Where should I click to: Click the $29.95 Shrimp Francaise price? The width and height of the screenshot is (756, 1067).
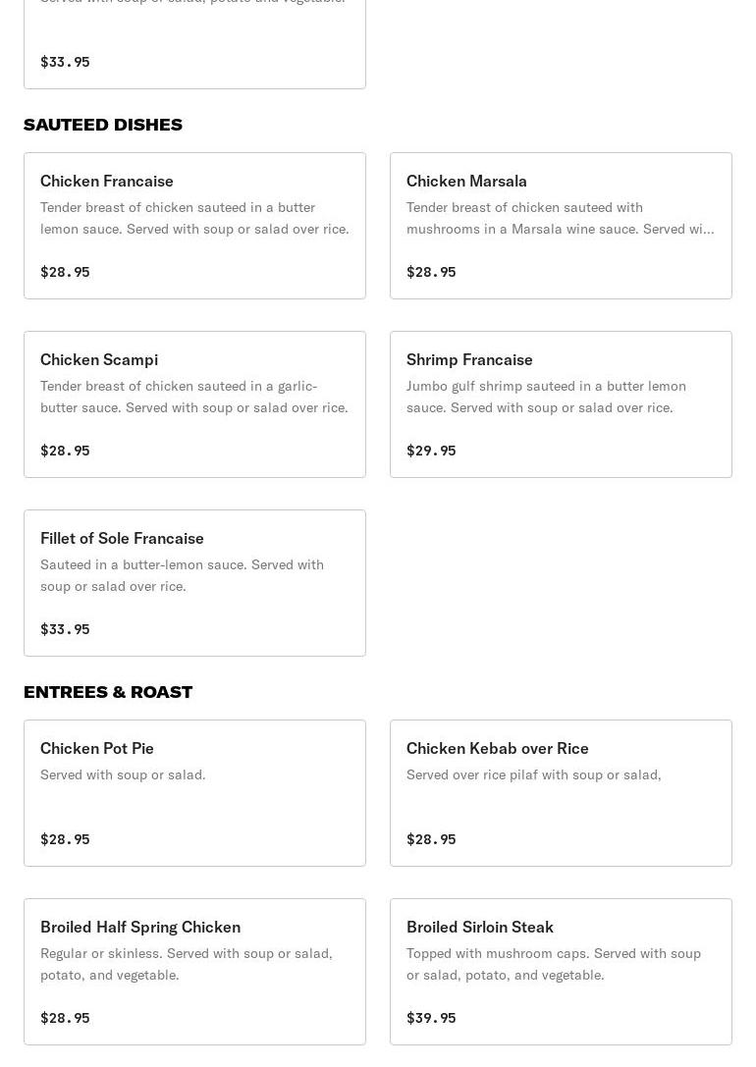[x=431, y=451]
